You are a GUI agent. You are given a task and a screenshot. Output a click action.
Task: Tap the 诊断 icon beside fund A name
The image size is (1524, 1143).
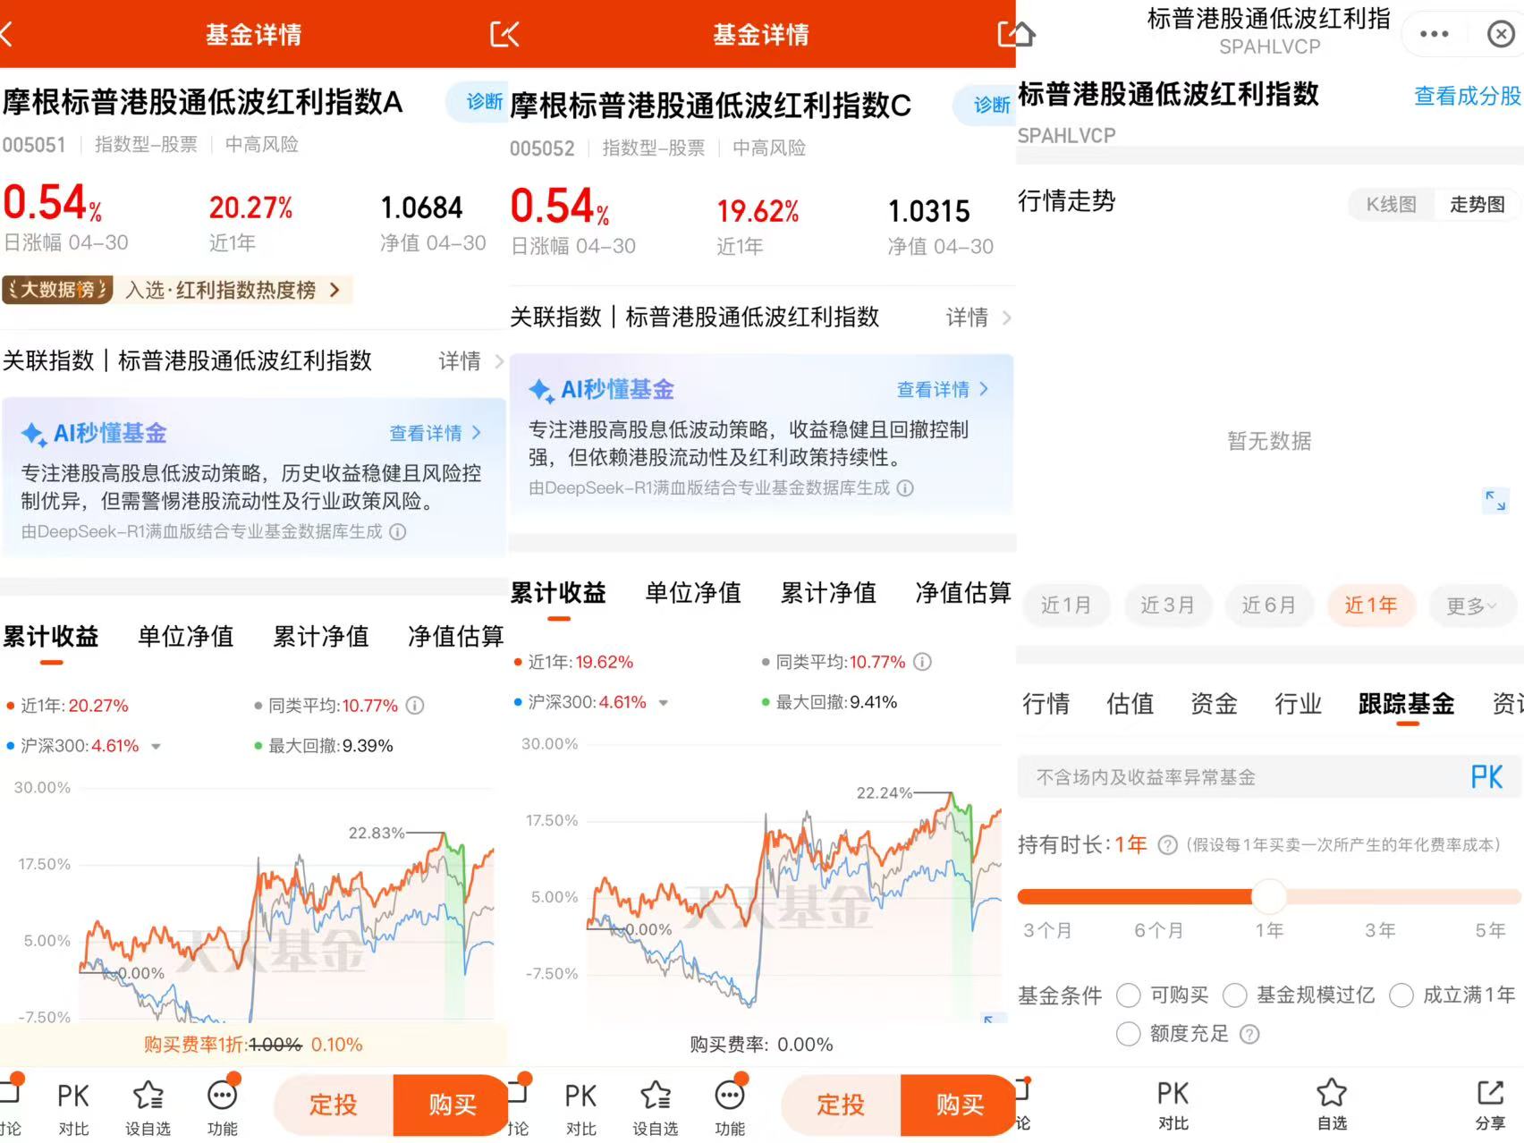click(481, 102)
